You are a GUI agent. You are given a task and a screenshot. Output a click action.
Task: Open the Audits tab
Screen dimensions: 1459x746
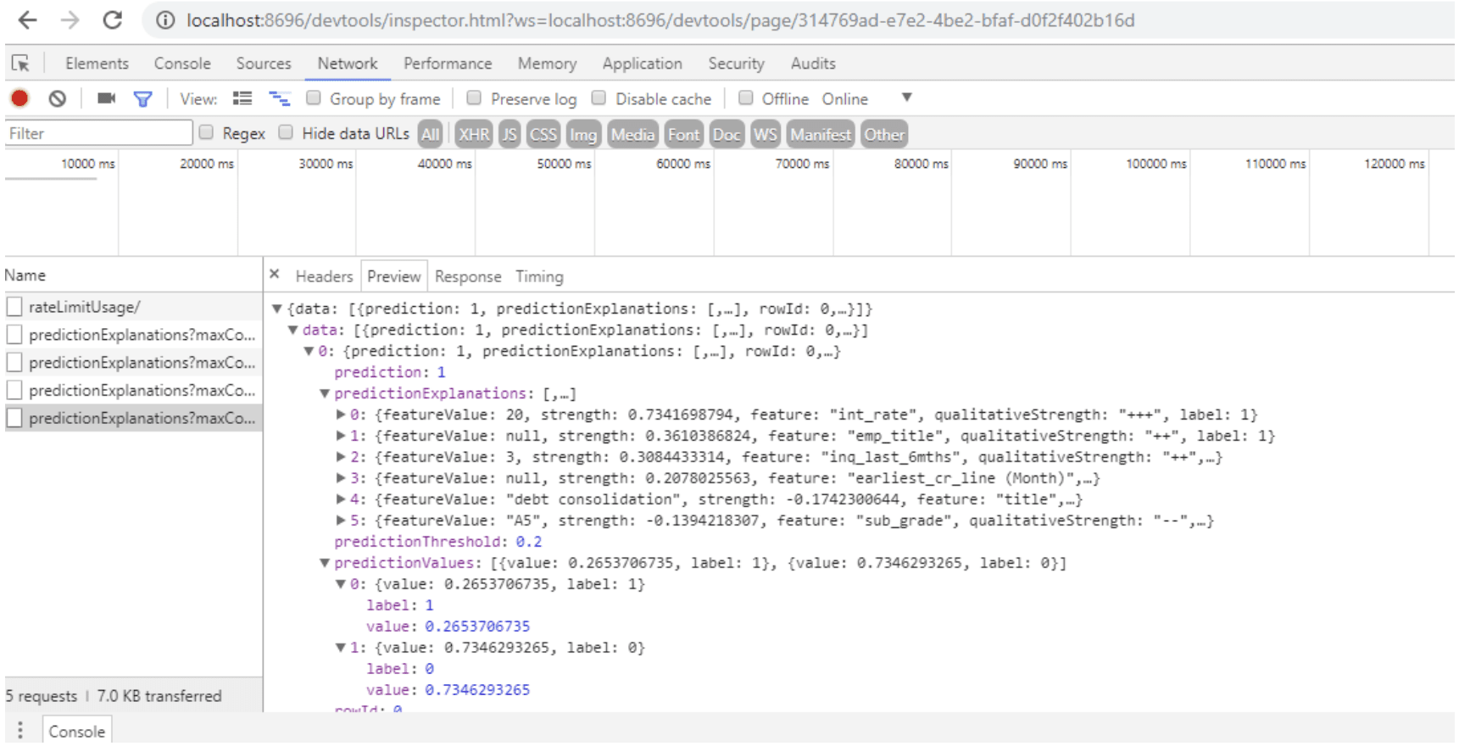(813, 64)
